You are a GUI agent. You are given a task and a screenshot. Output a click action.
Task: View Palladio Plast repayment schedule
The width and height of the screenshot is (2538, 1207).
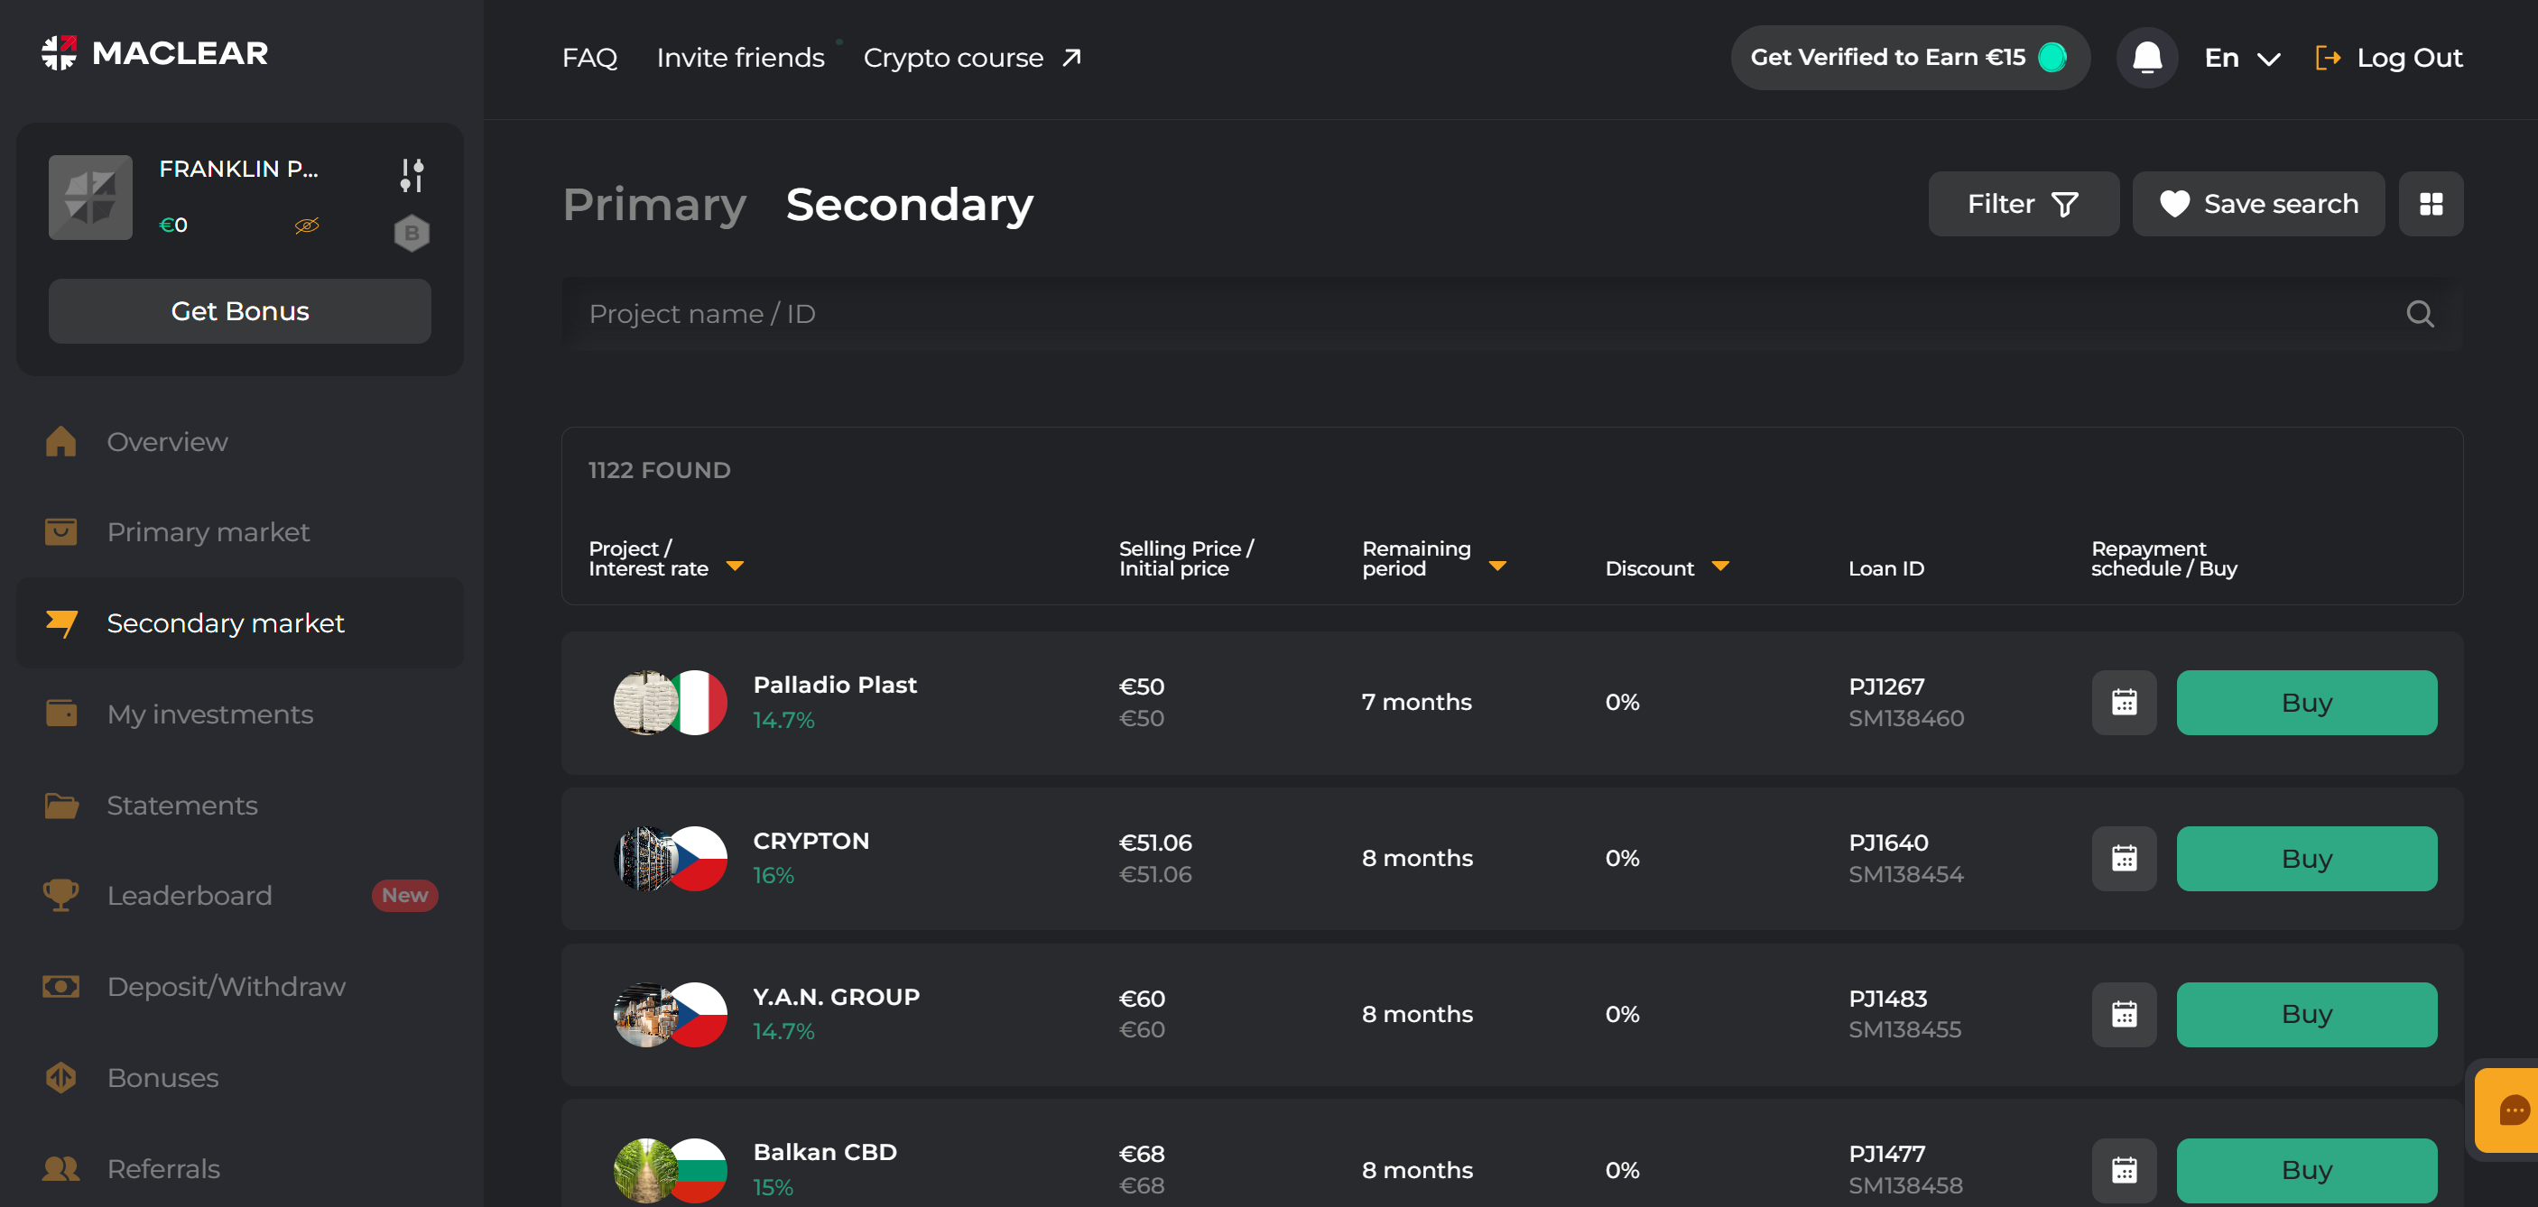pyautogui.click(x=2125, y=703)
